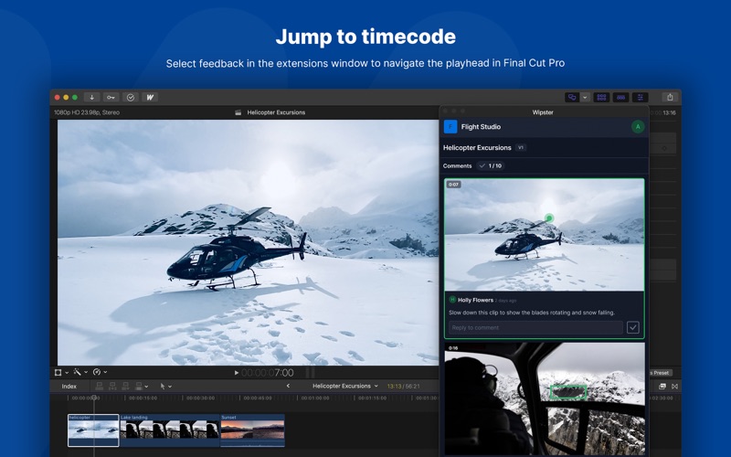The width and height of the screenshot is (731, 457).
Task: Click the timeline playhead at ruler start
Action: [x=94, y=398]
